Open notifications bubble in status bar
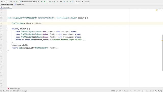 point(161,91)
